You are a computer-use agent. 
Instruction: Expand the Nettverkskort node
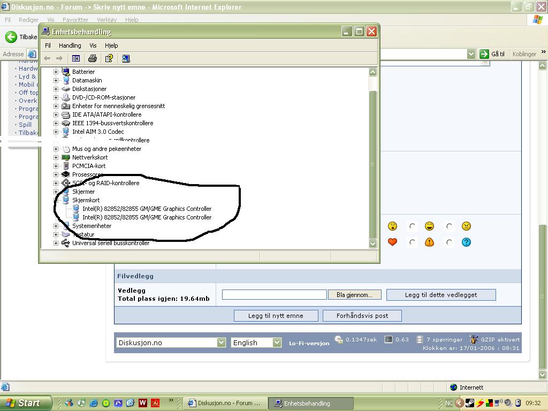(x=56, y=157)
